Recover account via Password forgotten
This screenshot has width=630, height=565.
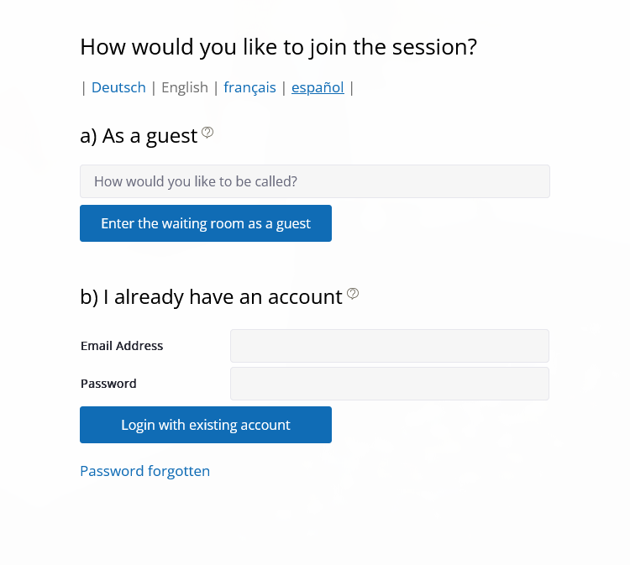(145, 471)
